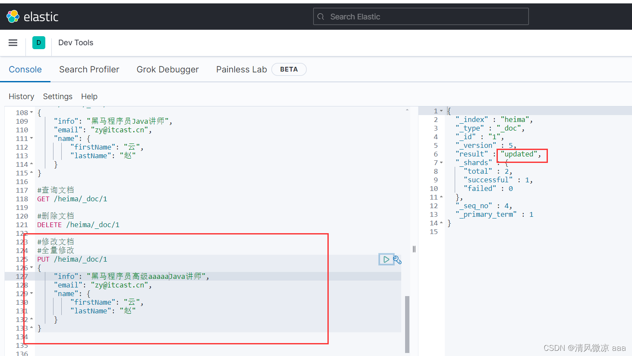Click the "_seq_no" : 4 line
The width and height of the screenshot is (632, 356).
coord(484,206)
